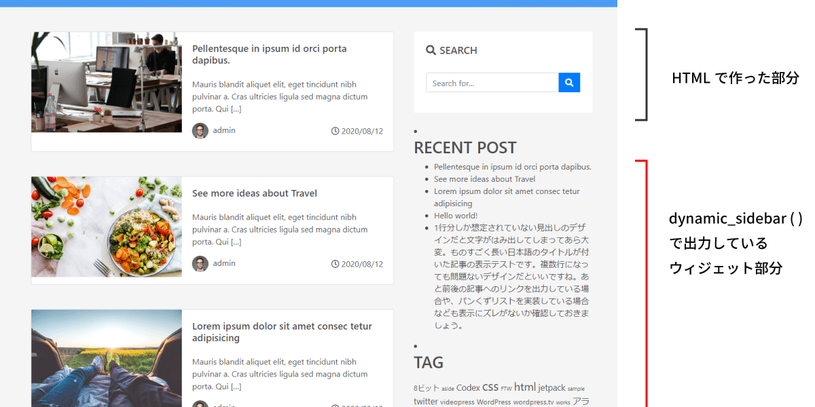Click the clock icon on the Pellentesque post

tap(335, 131)
